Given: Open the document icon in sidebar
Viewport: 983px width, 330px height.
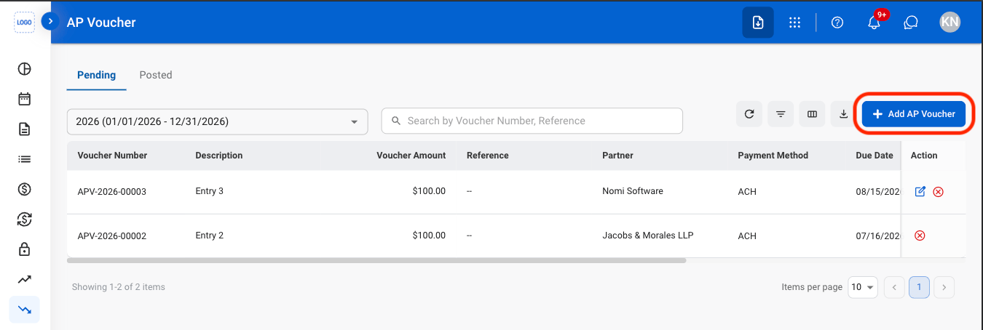Looking at the screenshot, I should click(25, 129).
